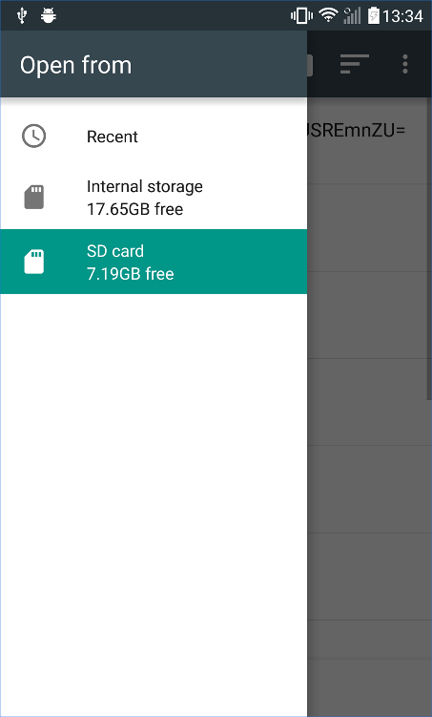Tap the Wi-Fi status icon
Viewport: 432px width, 717px height.
[328, 15]
